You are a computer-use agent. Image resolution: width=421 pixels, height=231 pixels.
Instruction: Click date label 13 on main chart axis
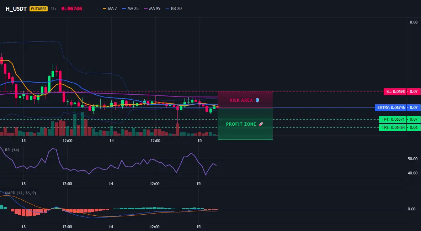pos(23,141)
